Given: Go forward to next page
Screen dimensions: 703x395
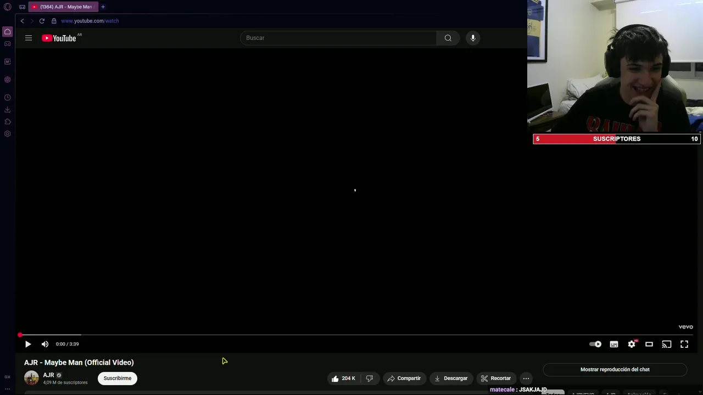Looking at the screenshot, I should click(32, 21).
